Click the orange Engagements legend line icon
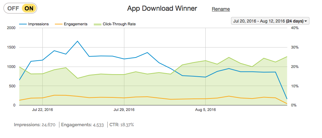 [x=59, y=24]
